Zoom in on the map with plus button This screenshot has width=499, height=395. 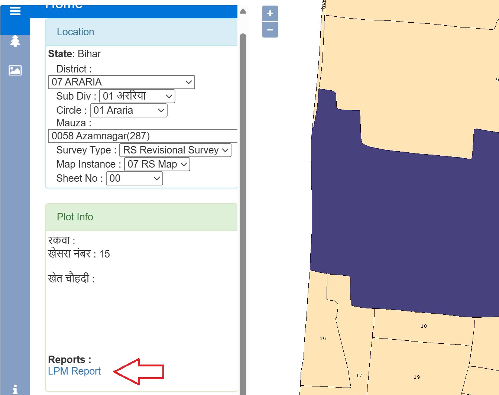[270, 14]
